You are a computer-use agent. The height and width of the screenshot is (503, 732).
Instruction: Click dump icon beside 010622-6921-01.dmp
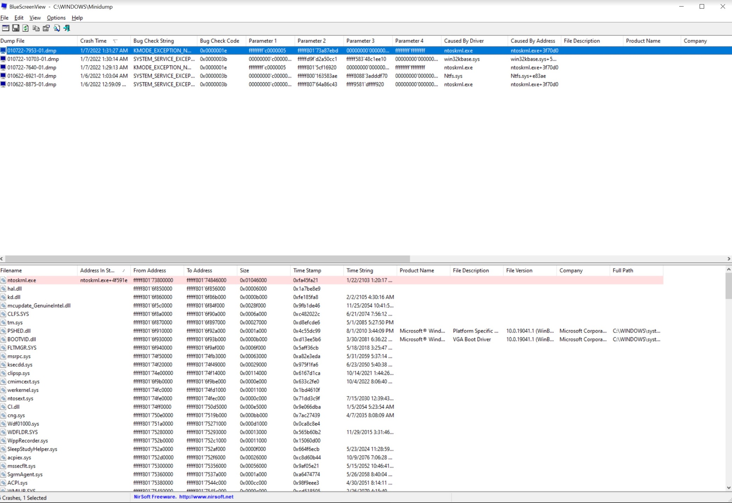point(3,76)
